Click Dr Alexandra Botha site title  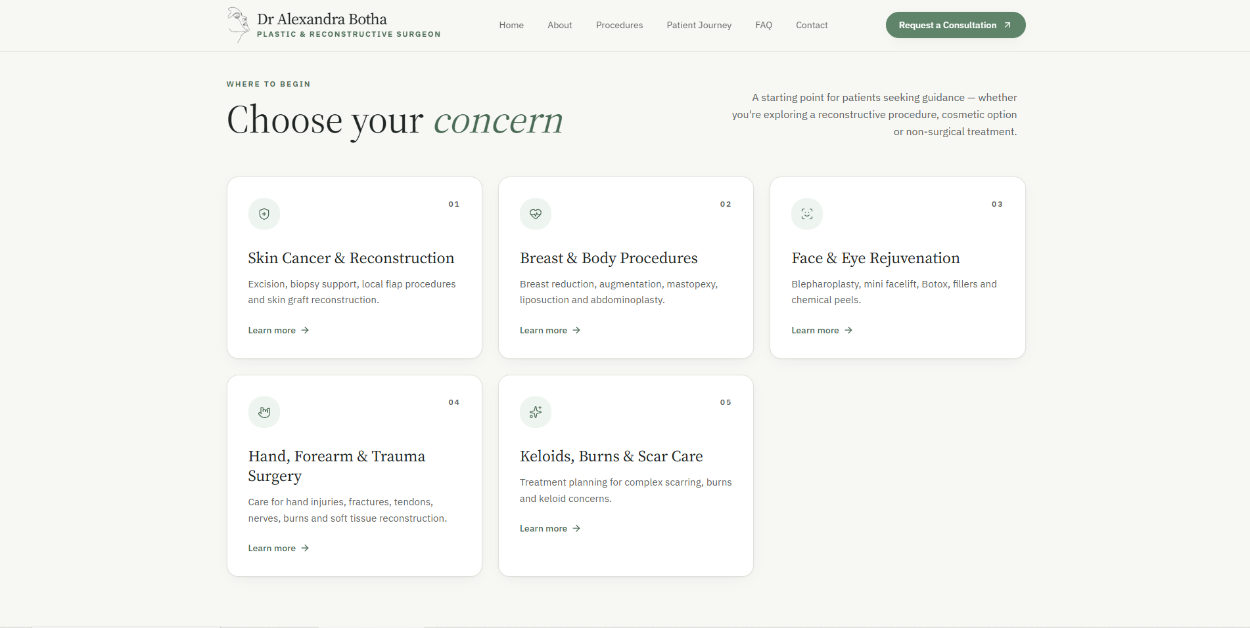click(322, 19)
